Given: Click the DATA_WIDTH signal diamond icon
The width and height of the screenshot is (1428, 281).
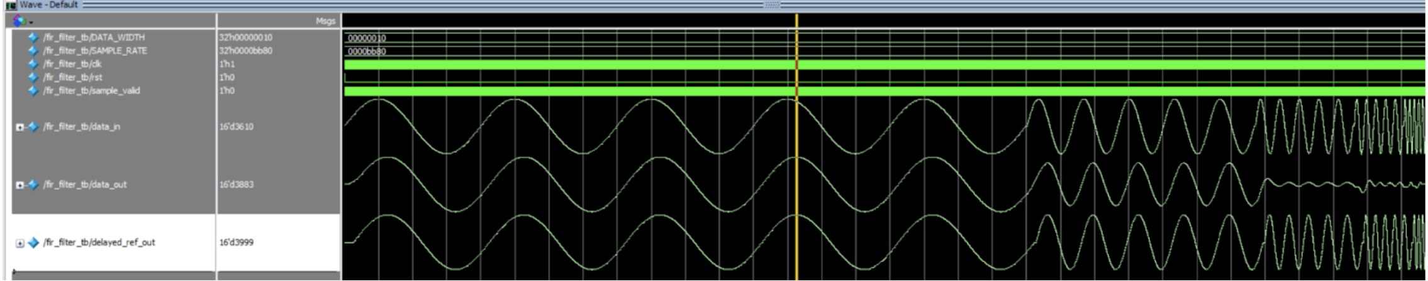Looking at the screenshot, I should click(33, 38).
